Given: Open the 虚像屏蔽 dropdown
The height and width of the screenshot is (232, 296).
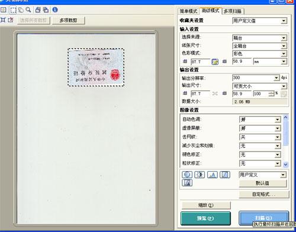Looking at the screenshot, I should (260, 128).
